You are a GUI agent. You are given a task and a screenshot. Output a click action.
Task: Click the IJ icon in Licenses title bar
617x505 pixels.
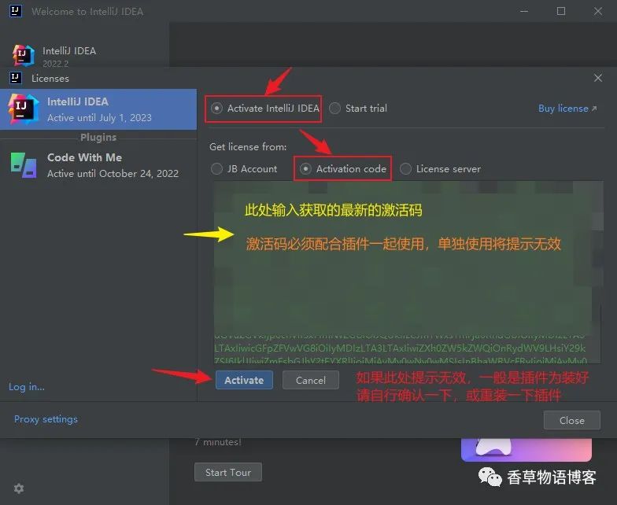(16, 77)
